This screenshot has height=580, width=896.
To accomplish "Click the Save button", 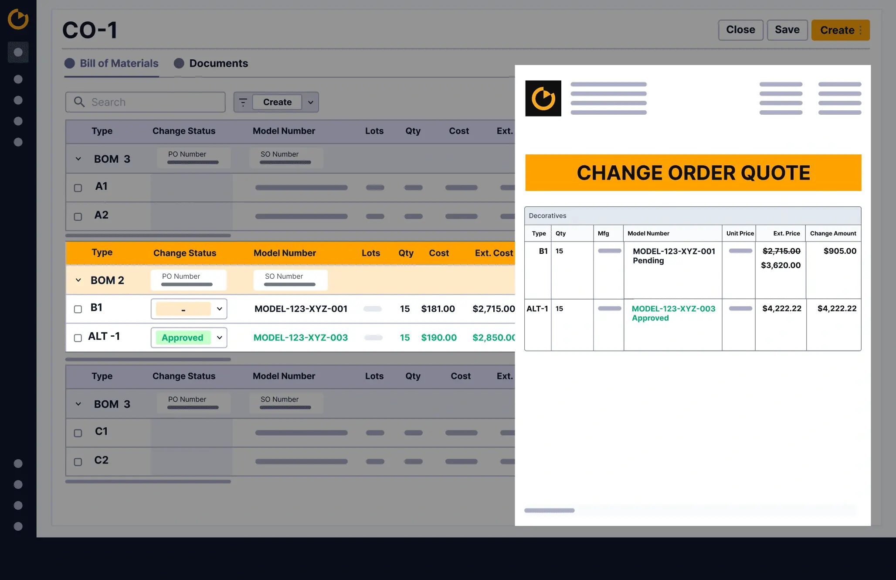I will [787, 30].
